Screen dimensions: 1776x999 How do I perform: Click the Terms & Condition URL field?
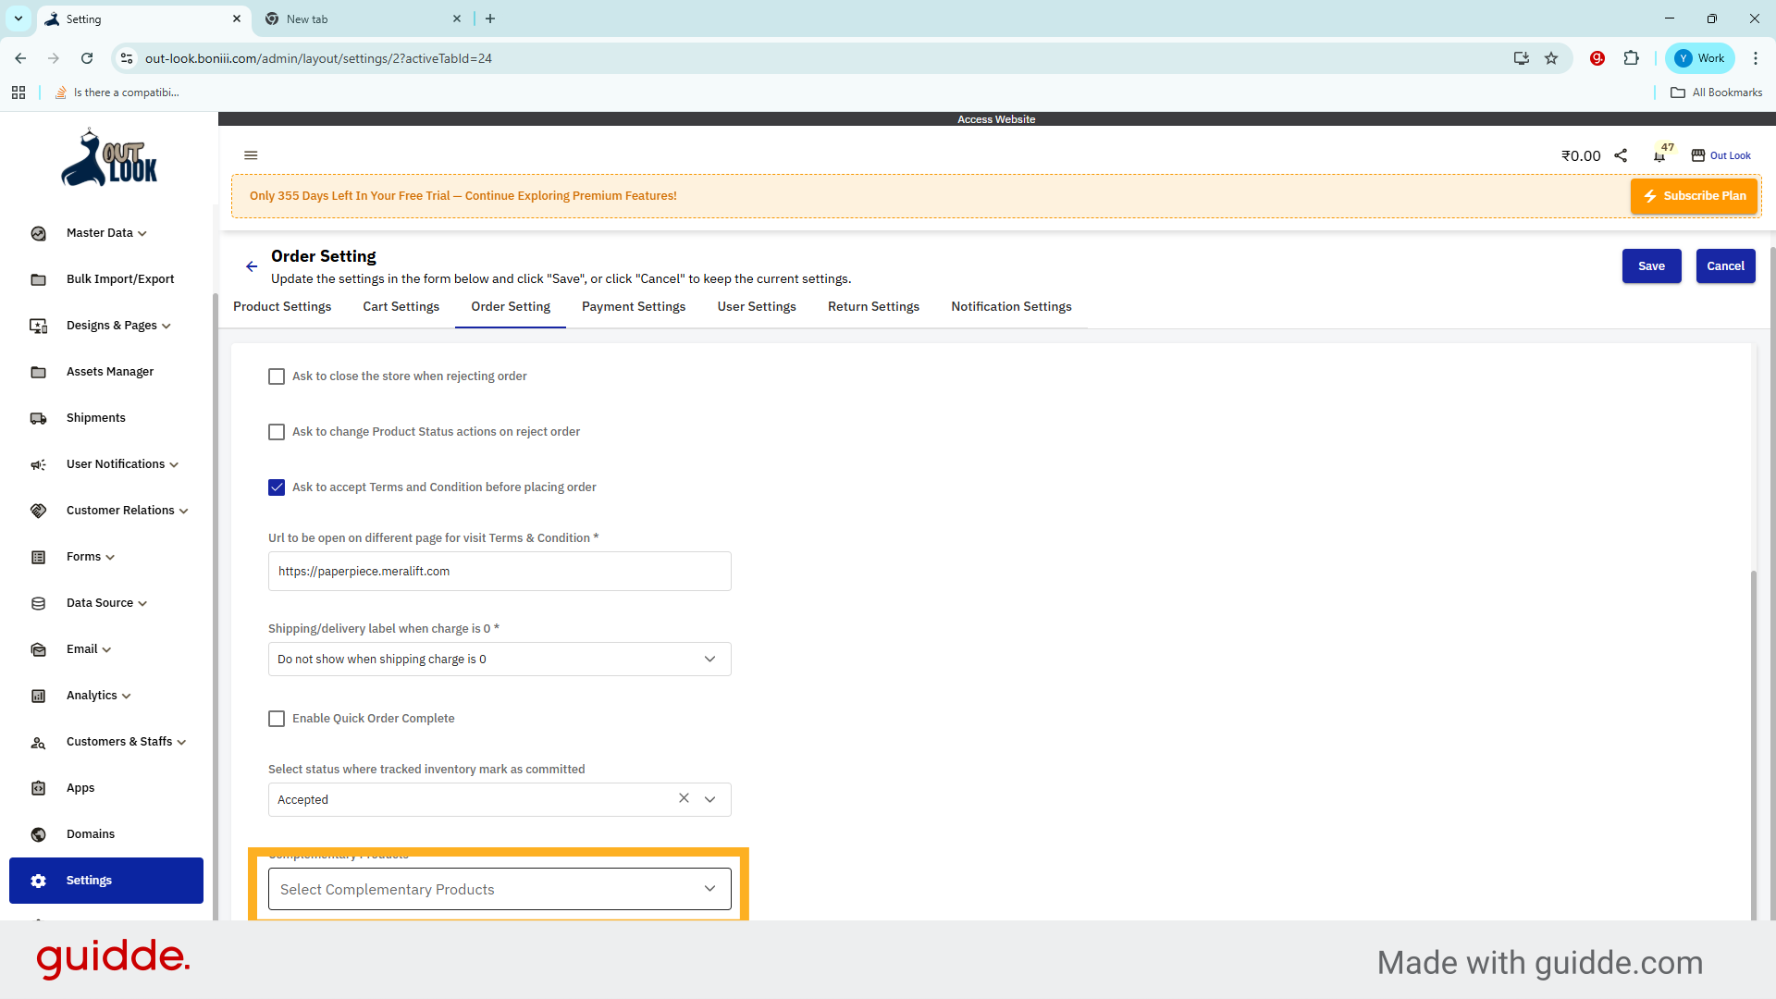click(499, 572)
